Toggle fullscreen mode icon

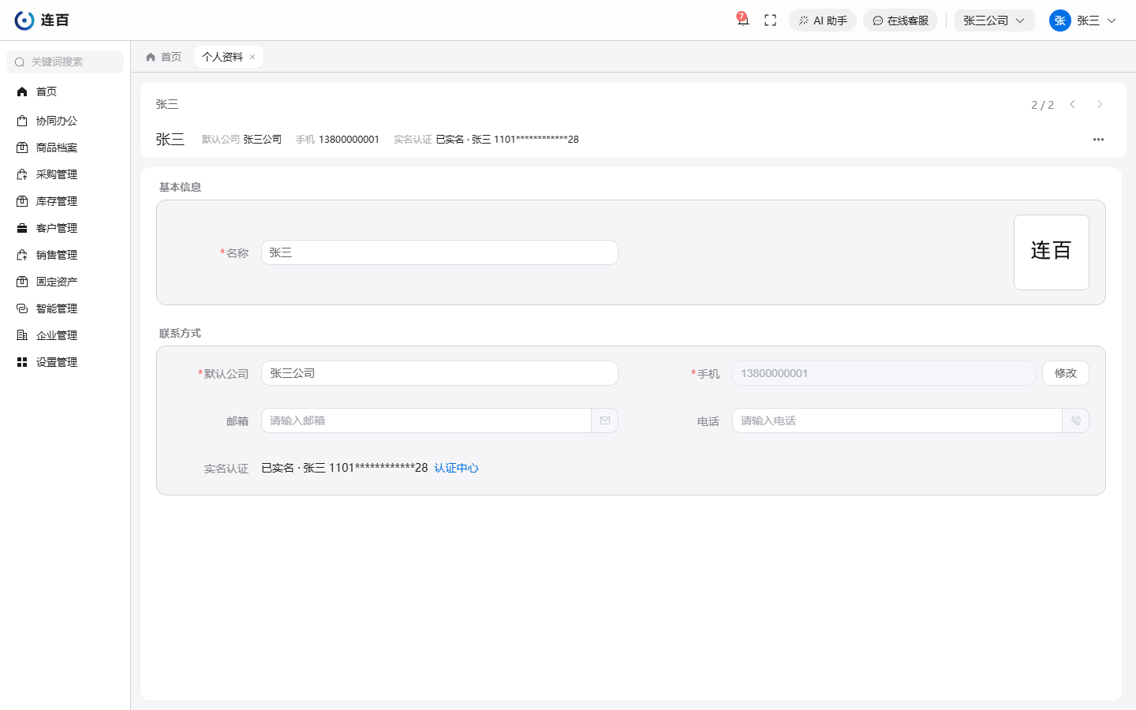point(771,21)
